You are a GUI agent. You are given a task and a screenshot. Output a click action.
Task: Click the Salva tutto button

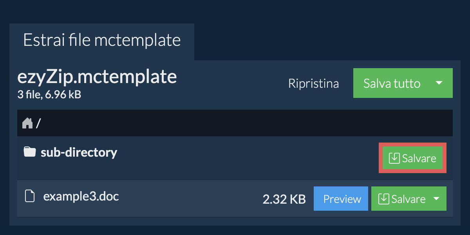(x=392, y=83)
